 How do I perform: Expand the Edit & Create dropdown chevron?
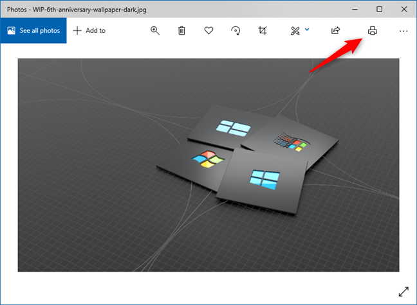pyautogui.click(x=307, y=30)
